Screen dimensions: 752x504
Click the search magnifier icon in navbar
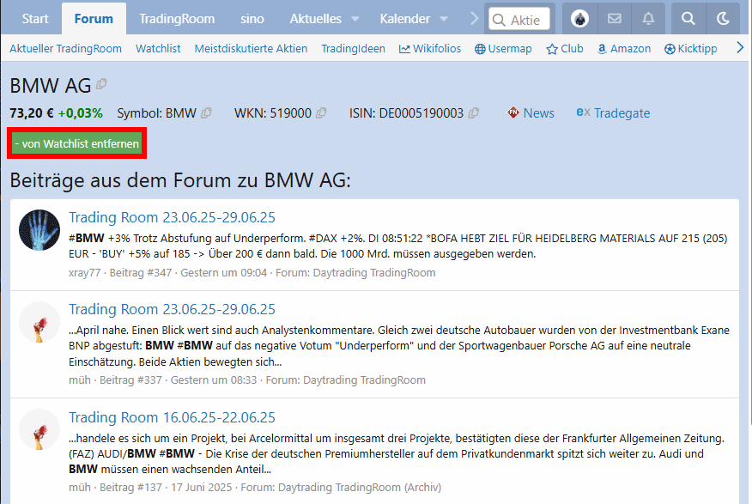(x=688, y=19)
